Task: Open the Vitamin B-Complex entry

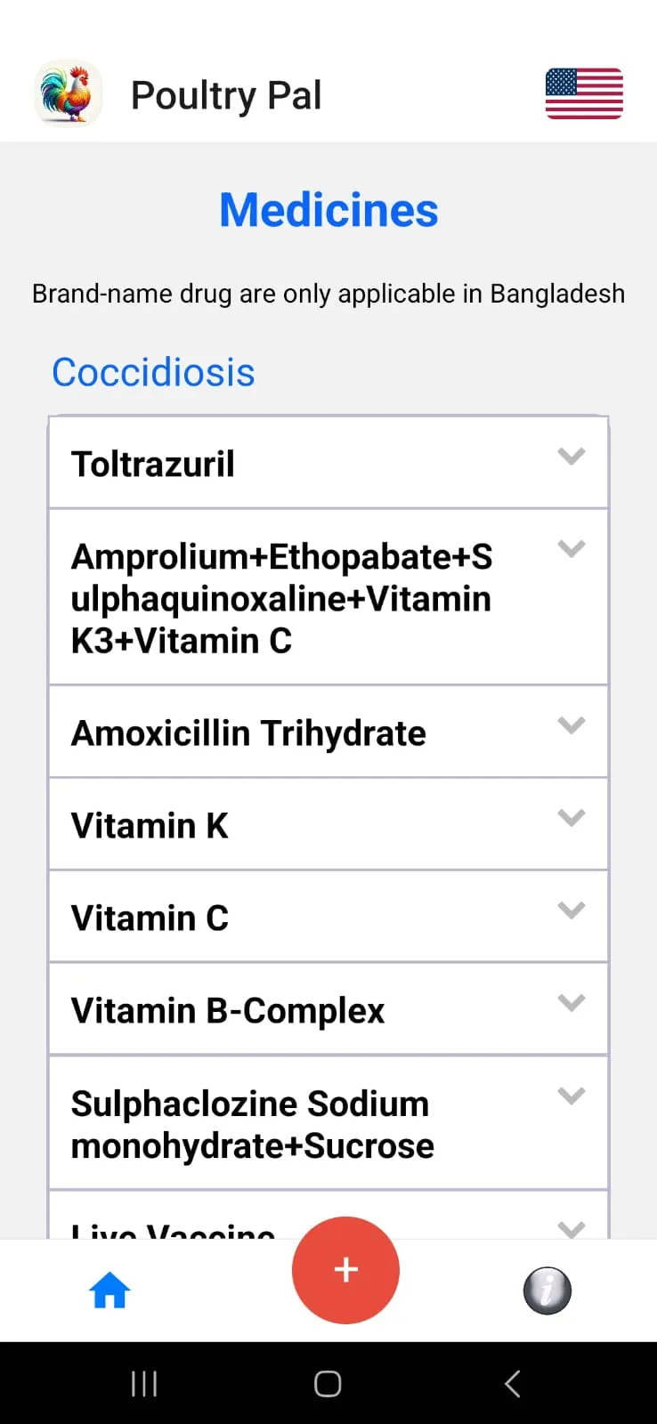Action: 328,1009
